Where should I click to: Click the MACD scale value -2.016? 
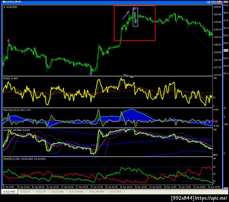pos(216,126)
